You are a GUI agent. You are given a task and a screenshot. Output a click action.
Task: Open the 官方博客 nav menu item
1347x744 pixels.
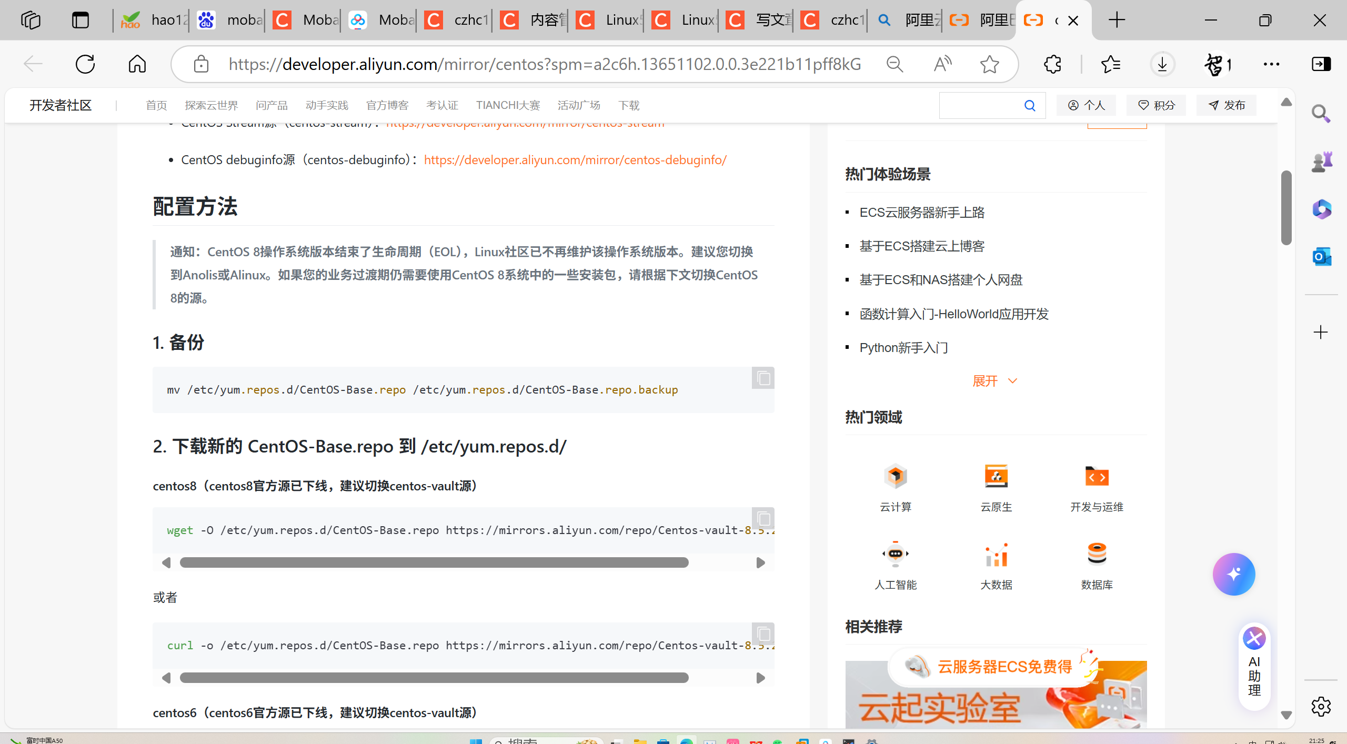click(387, 106)
